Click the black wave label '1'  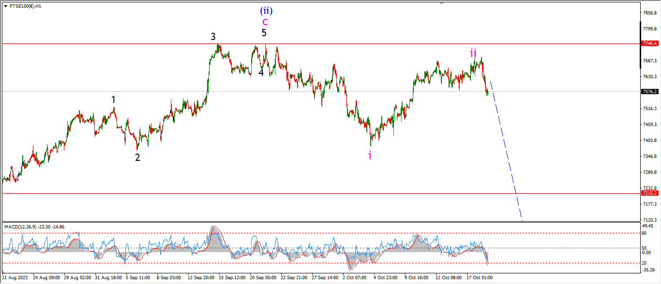(113, 99)
